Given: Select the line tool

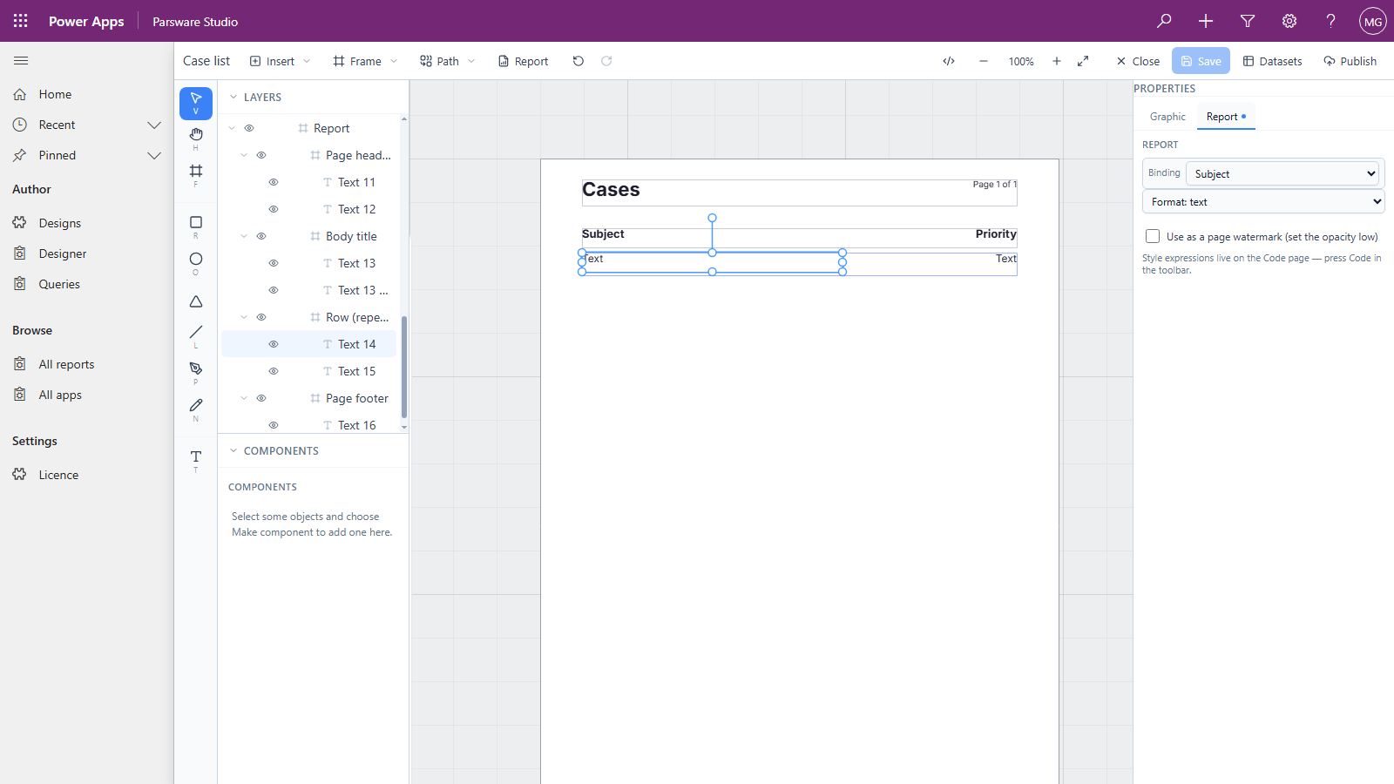Looking at the screenshot, I should (x=195, y=336).
